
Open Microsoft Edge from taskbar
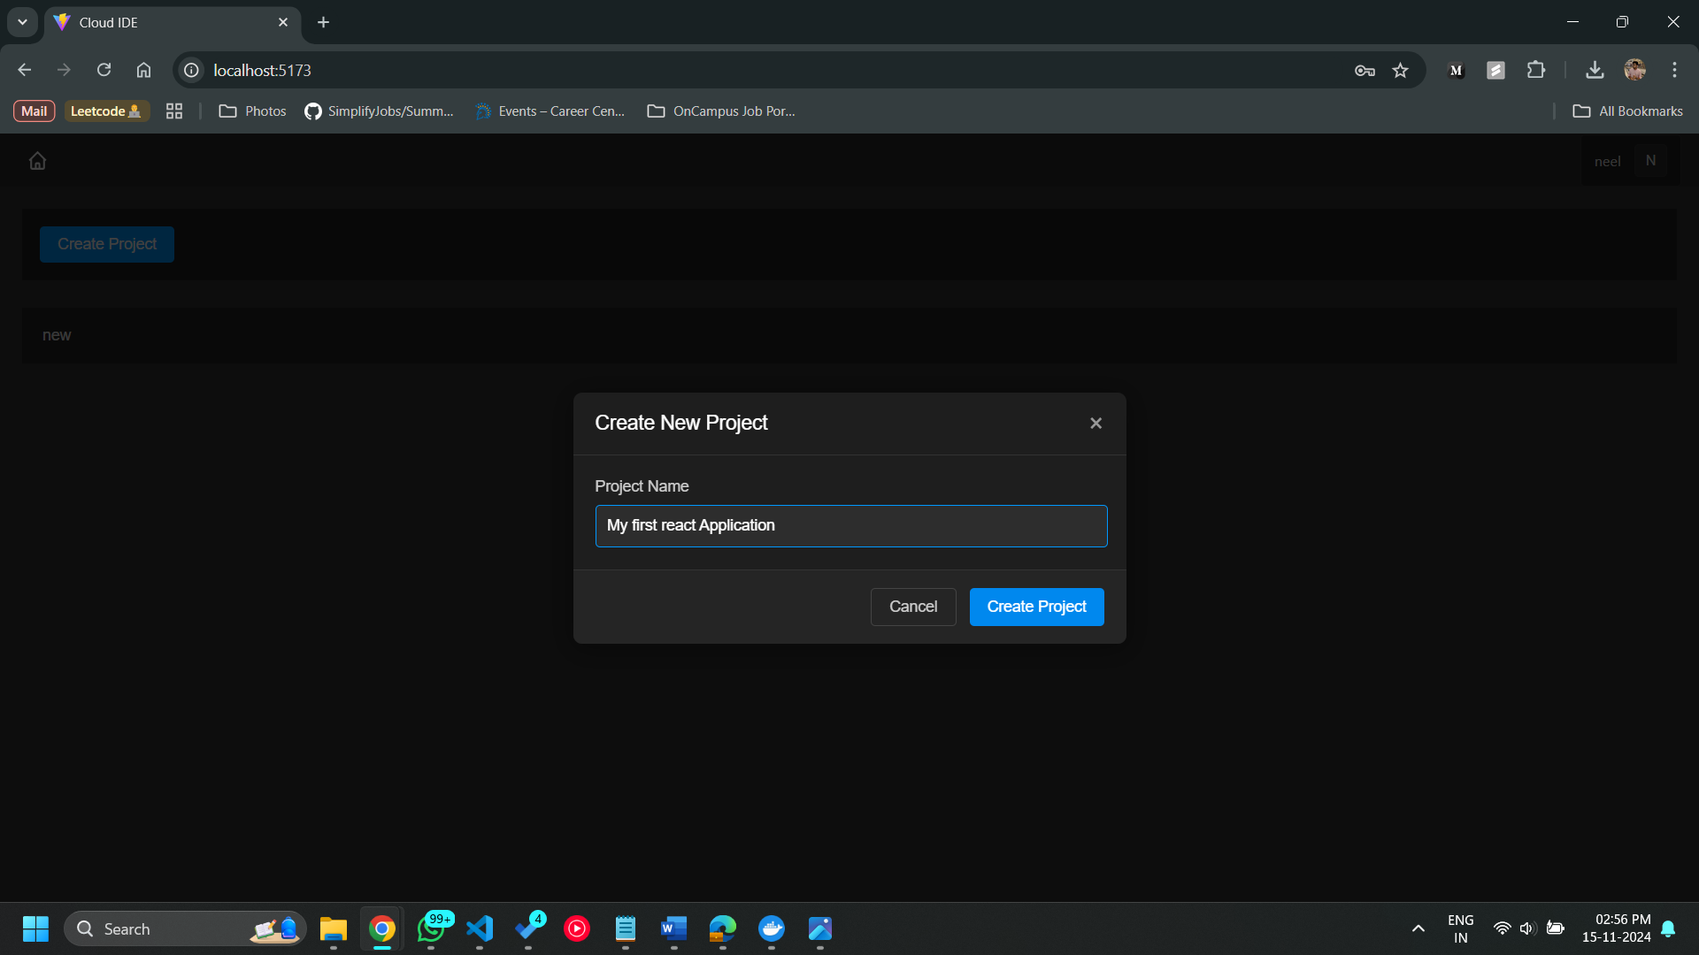click(723, 928)
